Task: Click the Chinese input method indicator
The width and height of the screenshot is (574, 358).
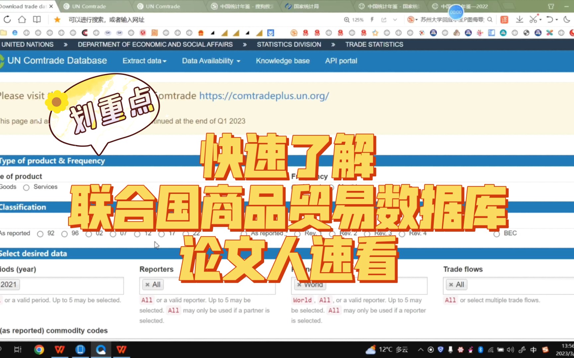Action: coord(533,349)
